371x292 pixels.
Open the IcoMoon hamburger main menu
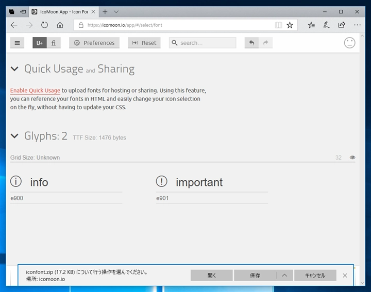[17, 43]
